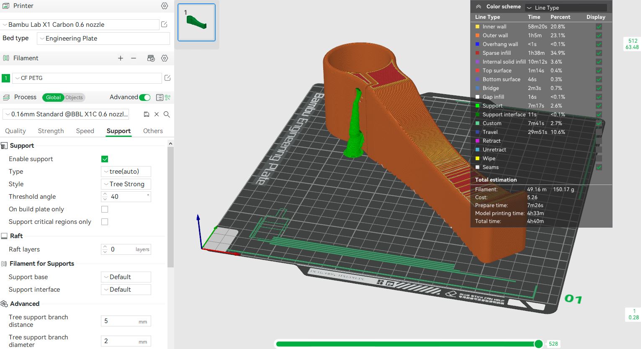
Task: Click the horizontal move progress slider handle
Action: 538,344
